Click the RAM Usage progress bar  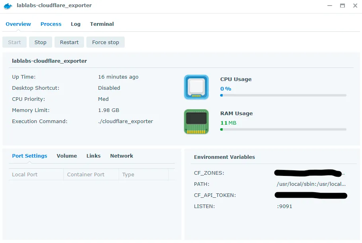pos(283,129)
